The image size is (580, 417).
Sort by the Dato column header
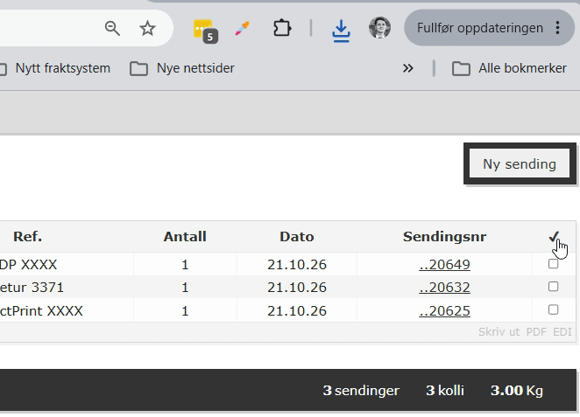click(297, 237)
